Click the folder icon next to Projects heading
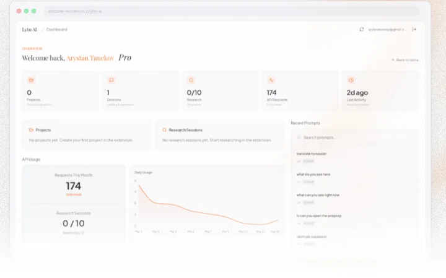This screenshot has height=278, width=446. click(x=31, y=130)
